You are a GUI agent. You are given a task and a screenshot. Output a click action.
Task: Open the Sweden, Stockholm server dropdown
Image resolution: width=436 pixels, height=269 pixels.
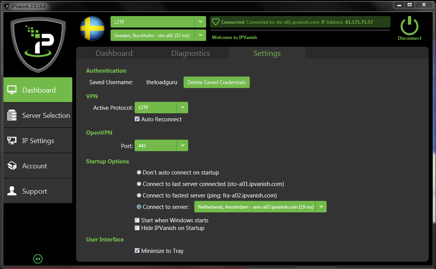pos(158,35)
